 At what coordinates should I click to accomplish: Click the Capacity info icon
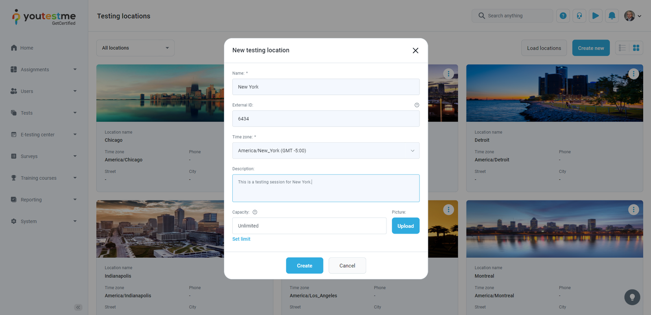[255, 212]
